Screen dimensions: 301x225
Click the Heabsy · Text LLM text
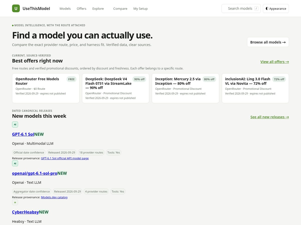[27, 221]
